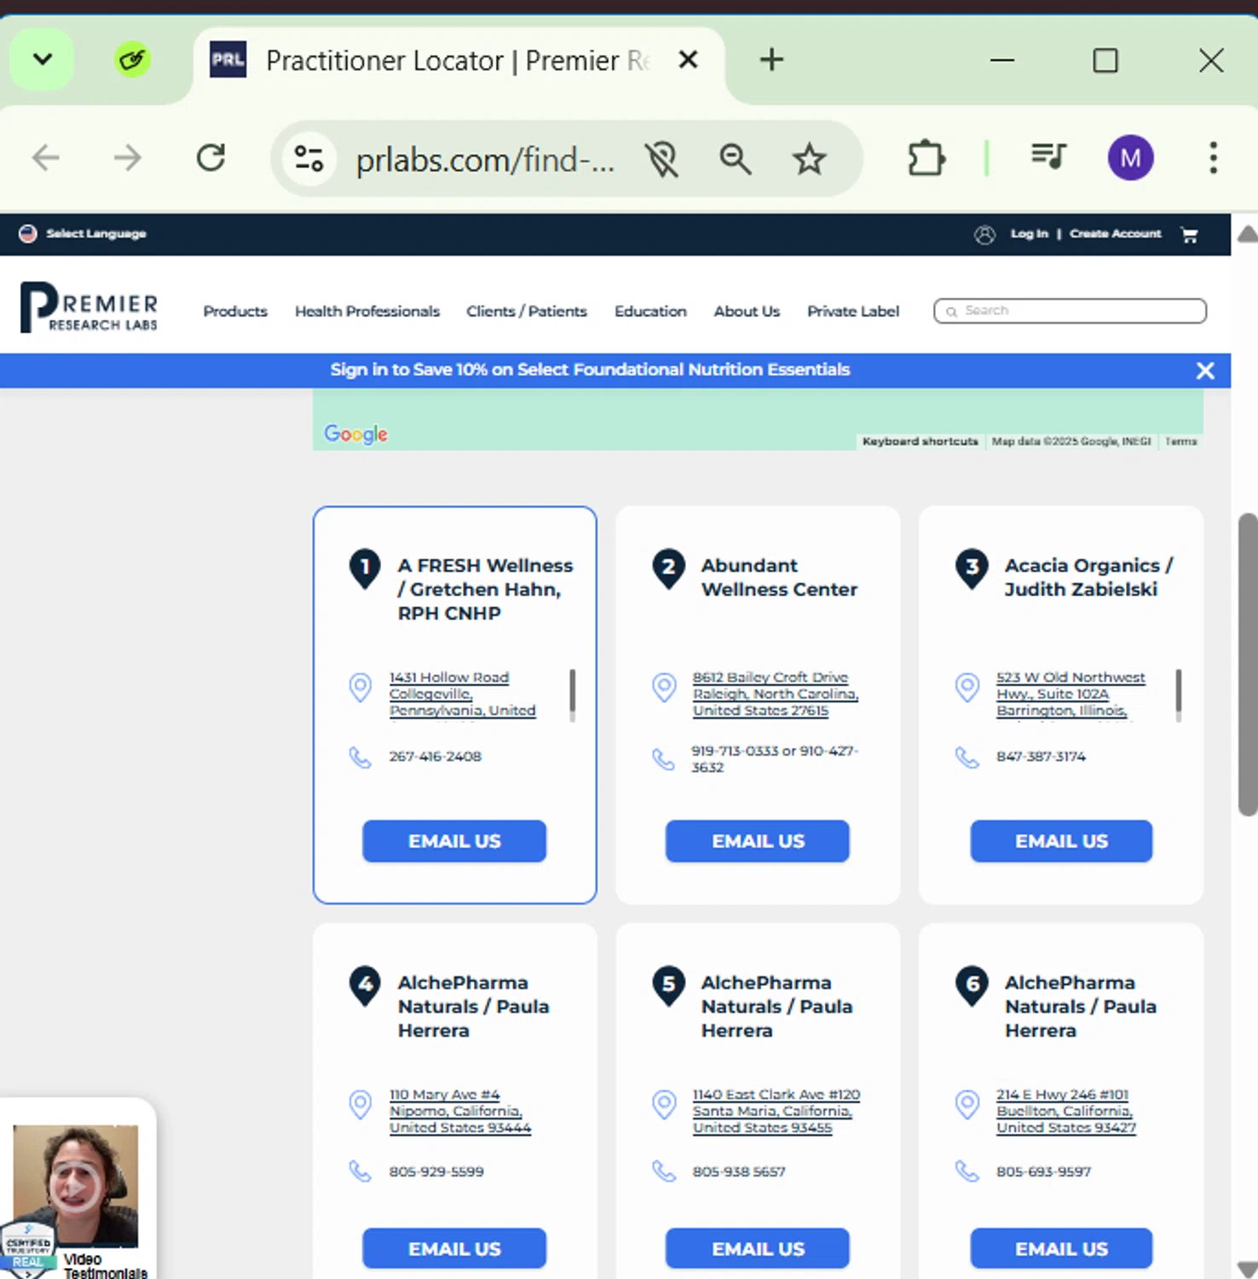
Task: Email Abundant Wellness Center
Action: 758,842
